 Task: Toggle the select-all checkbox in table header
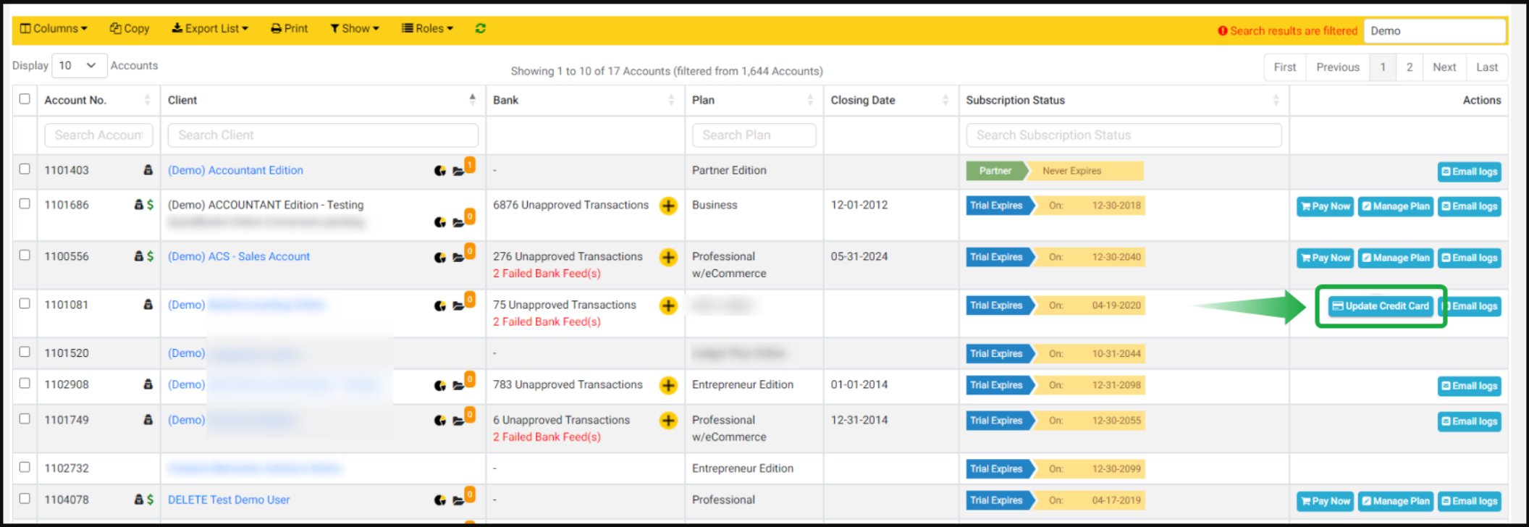(25, 99)
